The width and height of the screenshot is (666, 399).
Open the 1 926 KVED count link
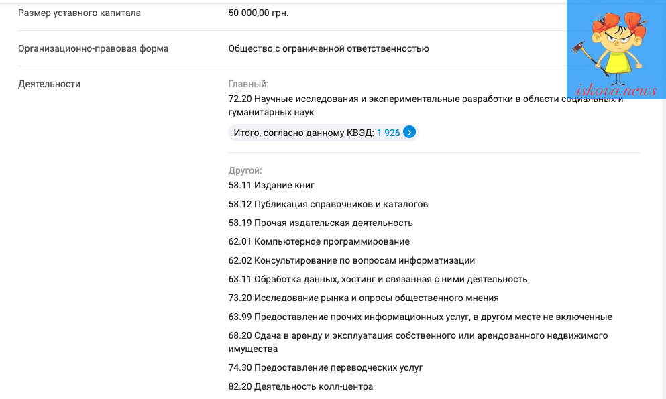click(x=388, y=133)
